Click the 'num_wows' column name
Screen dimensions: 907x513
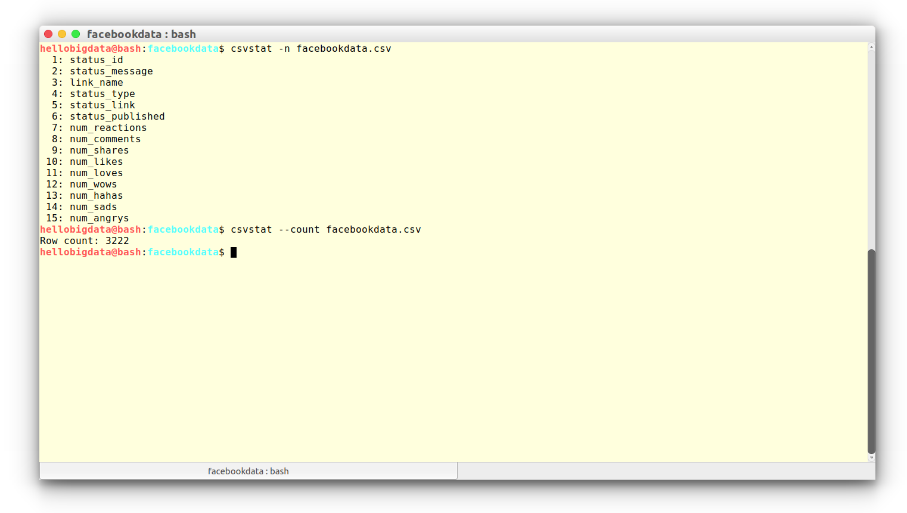click(x=94, y=184)
